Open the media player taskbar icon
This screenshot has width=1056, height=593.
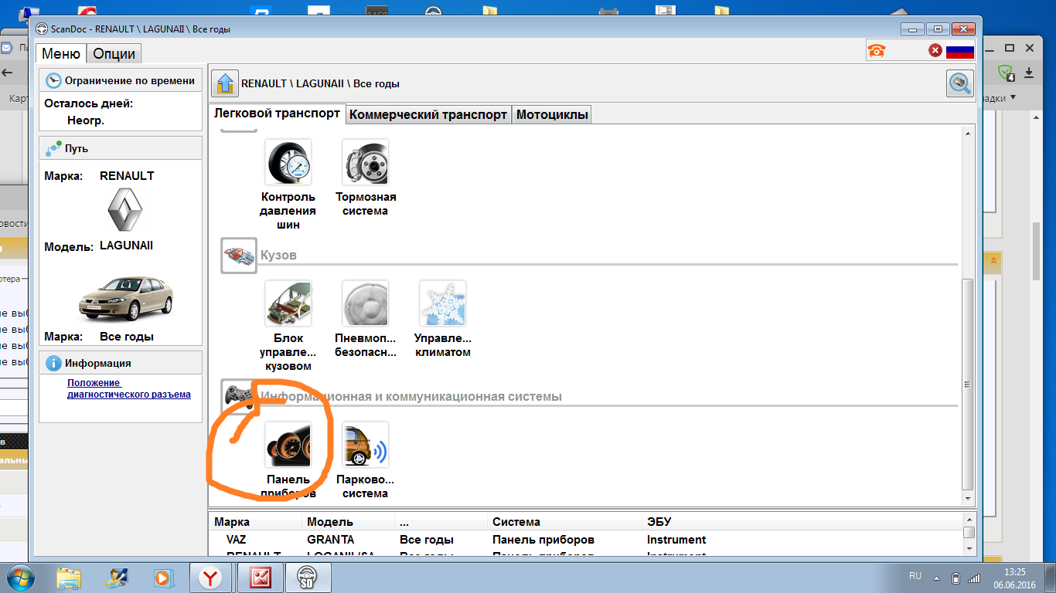(163, 578)
